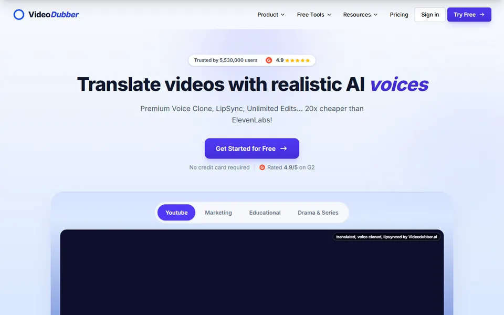The width and height of the screenshot is (504, 315).
Task: Click the Sign in button
Action: click(x=430, y=15)
